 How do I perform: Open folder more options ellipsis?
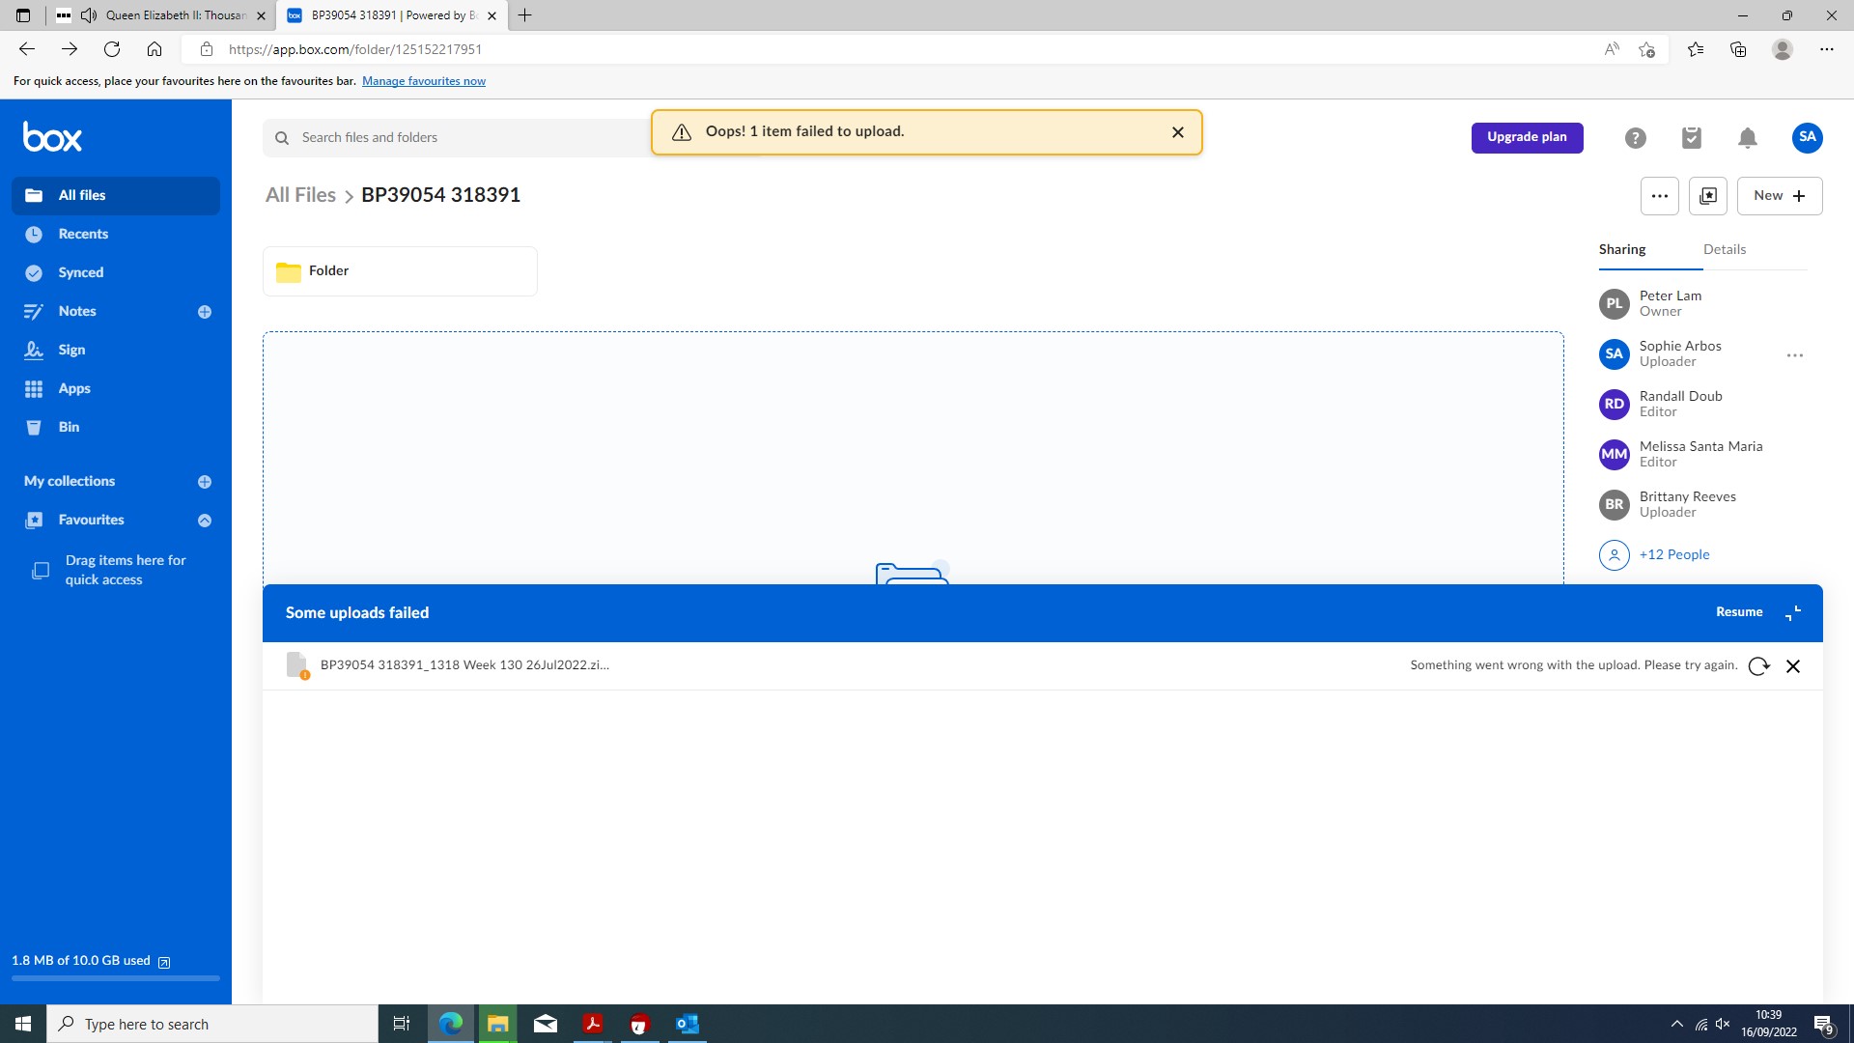coord(1659,196)
